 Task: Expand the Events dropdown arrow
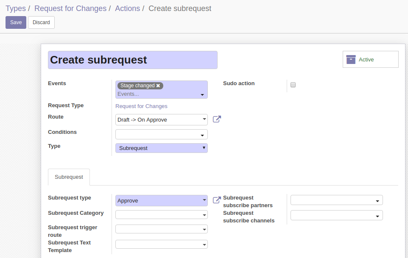pyautogui.click(x=202, y=95)
